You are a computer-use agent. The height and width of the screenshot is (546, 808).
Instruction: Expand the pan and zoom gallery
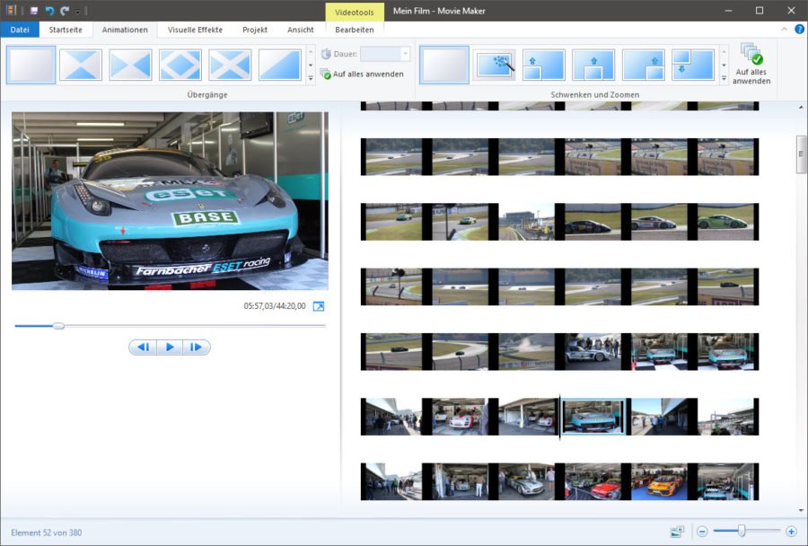[724, 79]
